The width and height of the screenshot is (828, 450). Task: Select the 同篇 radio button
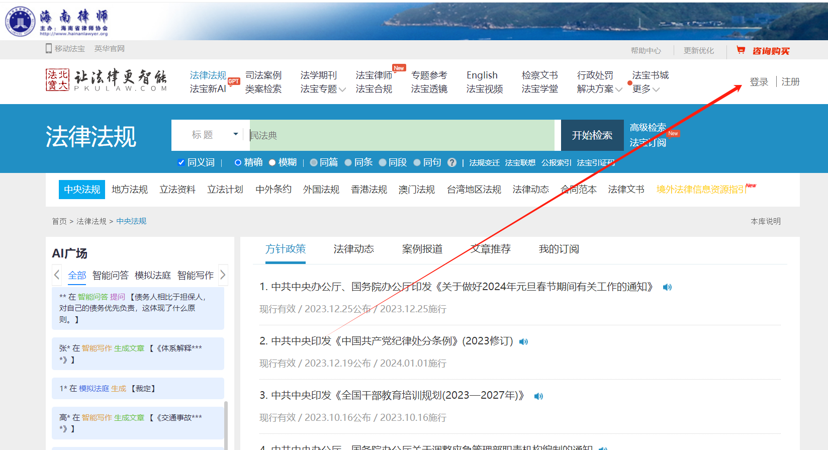coord(314,162)
